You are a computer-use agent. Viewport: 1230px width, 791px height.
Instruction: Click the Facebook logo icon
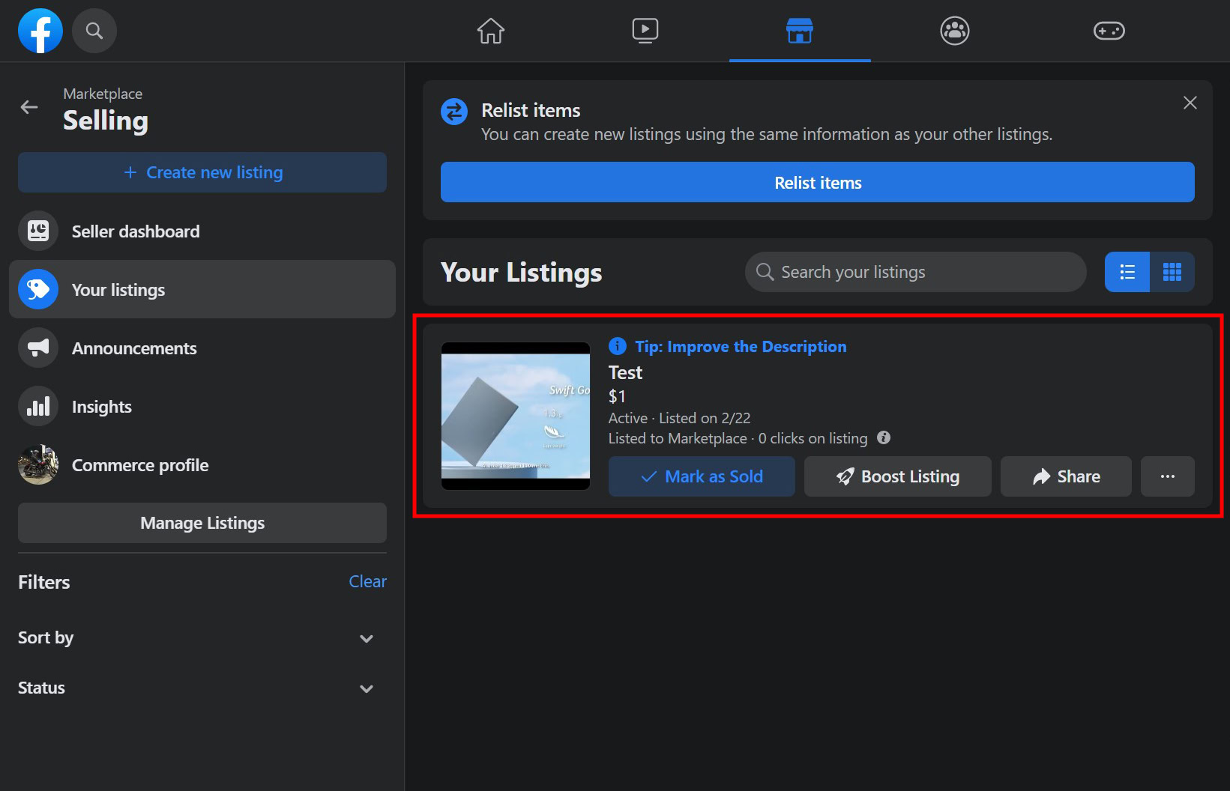point(40,31)
